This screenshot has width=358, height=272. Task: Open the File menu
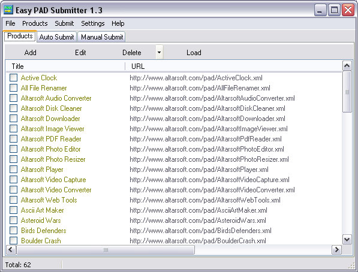click(x=10, y=23)
